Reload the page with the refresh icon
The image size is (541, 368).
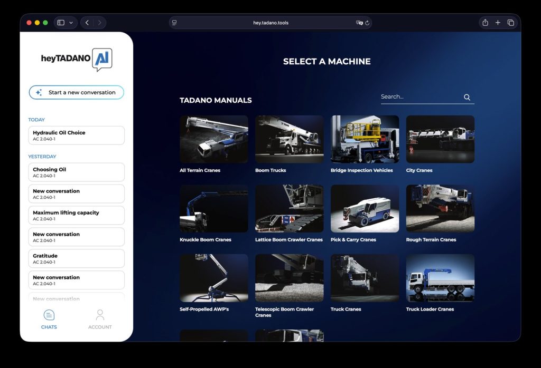tap(367, 23)
